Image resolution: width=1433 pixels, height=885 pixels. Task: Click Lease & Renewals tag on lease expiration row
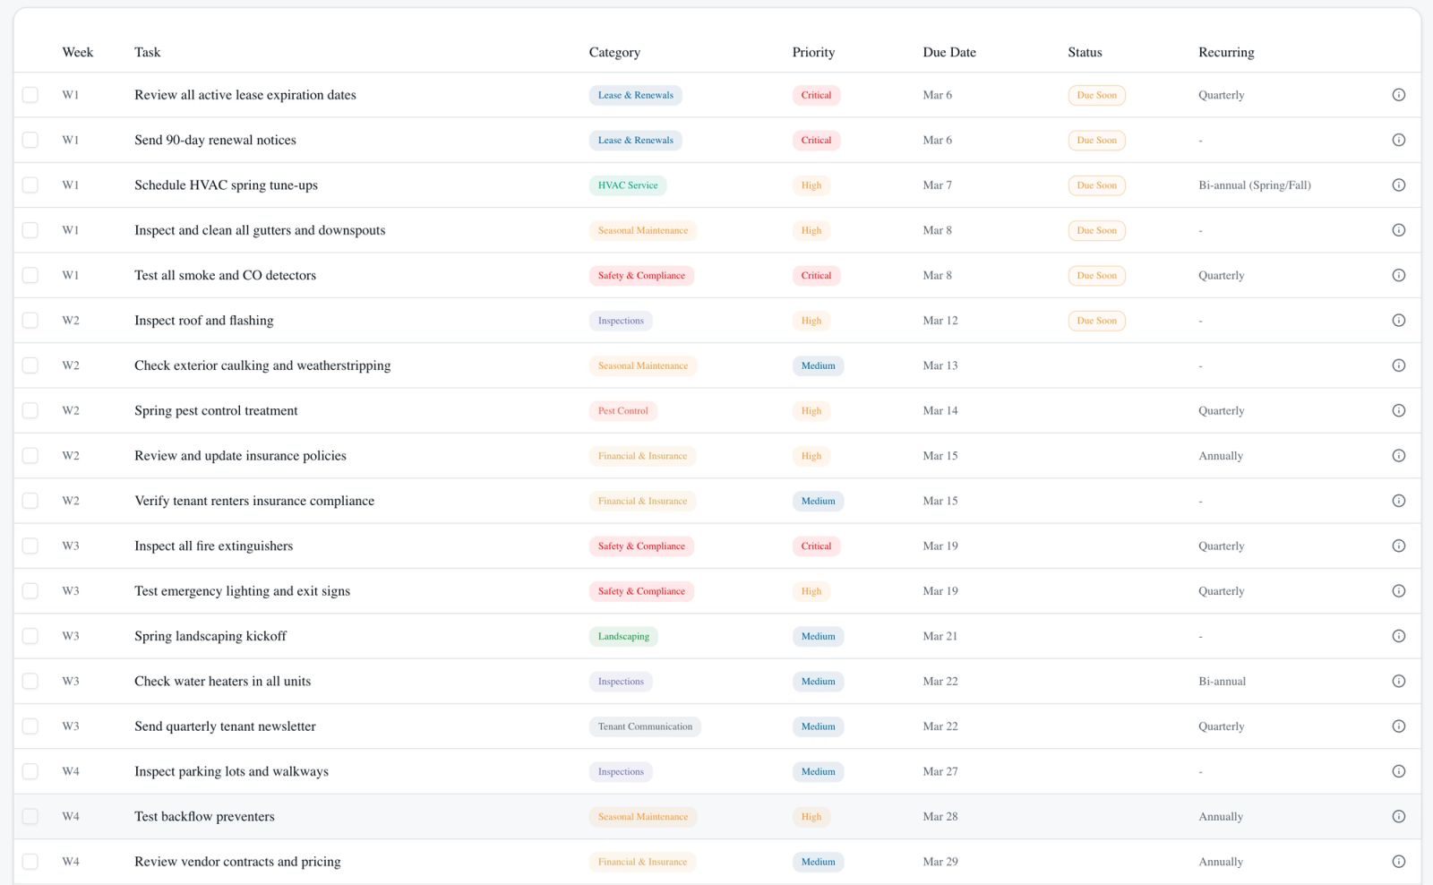point(635,95)
